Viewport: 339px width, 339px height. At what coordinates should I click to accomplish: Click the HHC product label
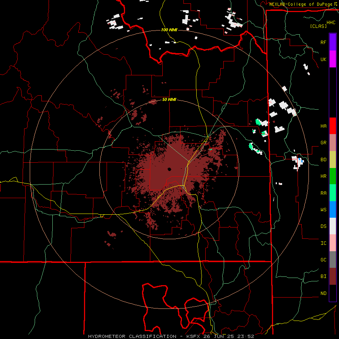[x=331, y=23]
